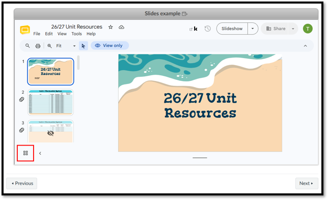Click the linked-slide icon beside slide 3

tap(22, 130)
